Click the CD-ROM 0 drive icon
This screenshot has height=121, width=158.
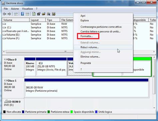pos(6,101)
